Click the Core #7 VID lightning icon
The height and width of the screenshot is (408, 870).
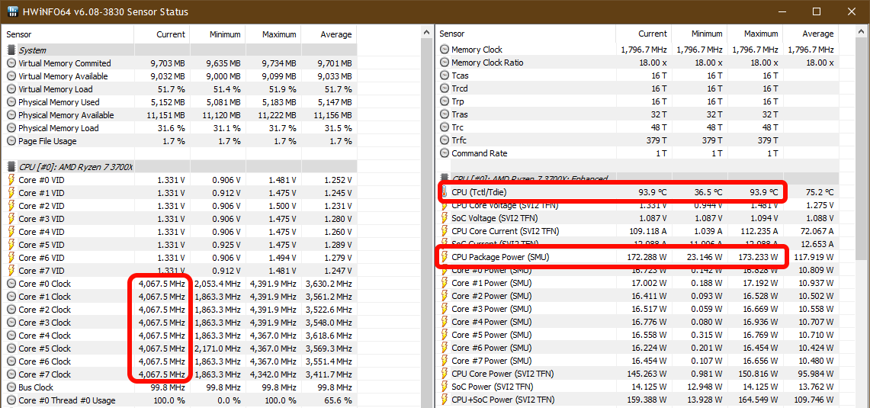pos(11,270)
